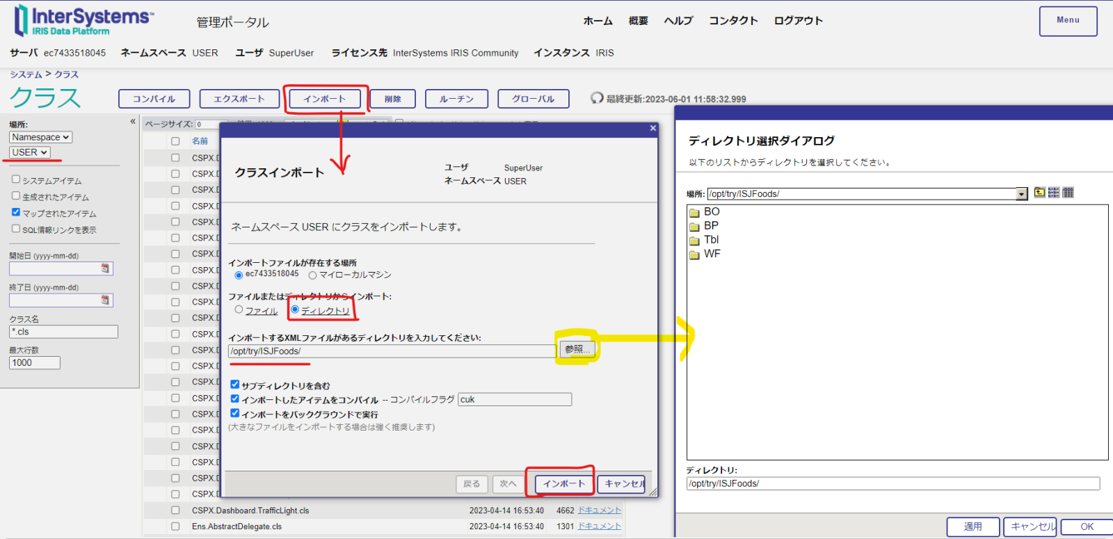Open ヘルプ from the top navigation
This screenshot has width=1113, height=539.
point(678,21)
